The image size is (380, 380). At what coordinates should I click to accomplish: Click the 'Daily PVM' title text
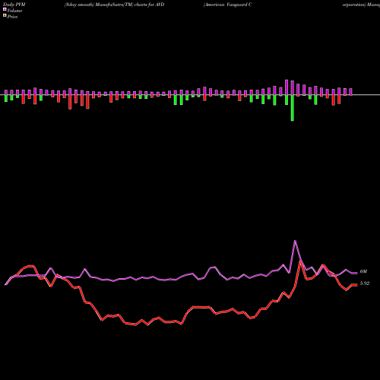click(14, 5)
